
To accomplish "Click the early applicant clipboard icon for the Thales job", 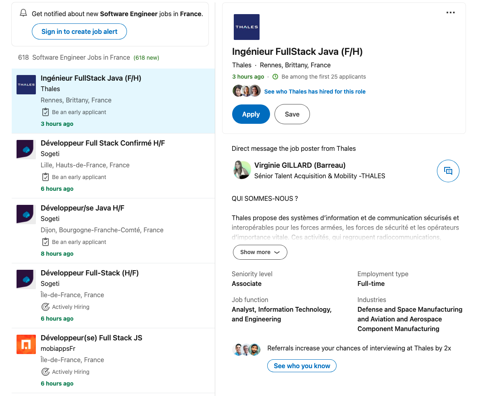I will pos(45,112).
